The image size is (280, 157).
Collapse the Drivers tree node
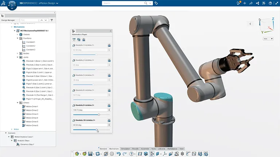17,103
